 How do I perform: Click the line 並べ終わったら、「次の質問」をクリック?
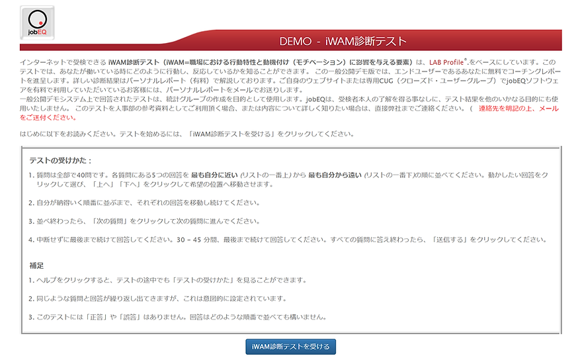(x=145, y=221)
